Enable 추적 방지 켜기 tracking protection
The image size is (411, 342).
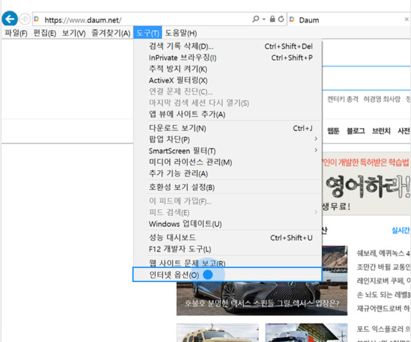(x=167, y=69)
